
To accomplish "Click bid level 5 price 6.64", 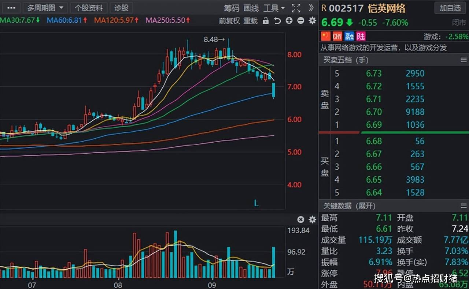I will click(x=374, y=192).
